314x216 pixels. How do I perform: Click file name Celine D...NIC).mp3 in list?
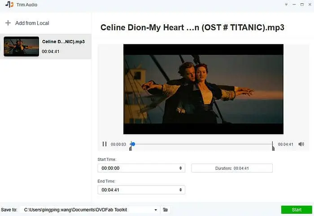click(63, 41)
